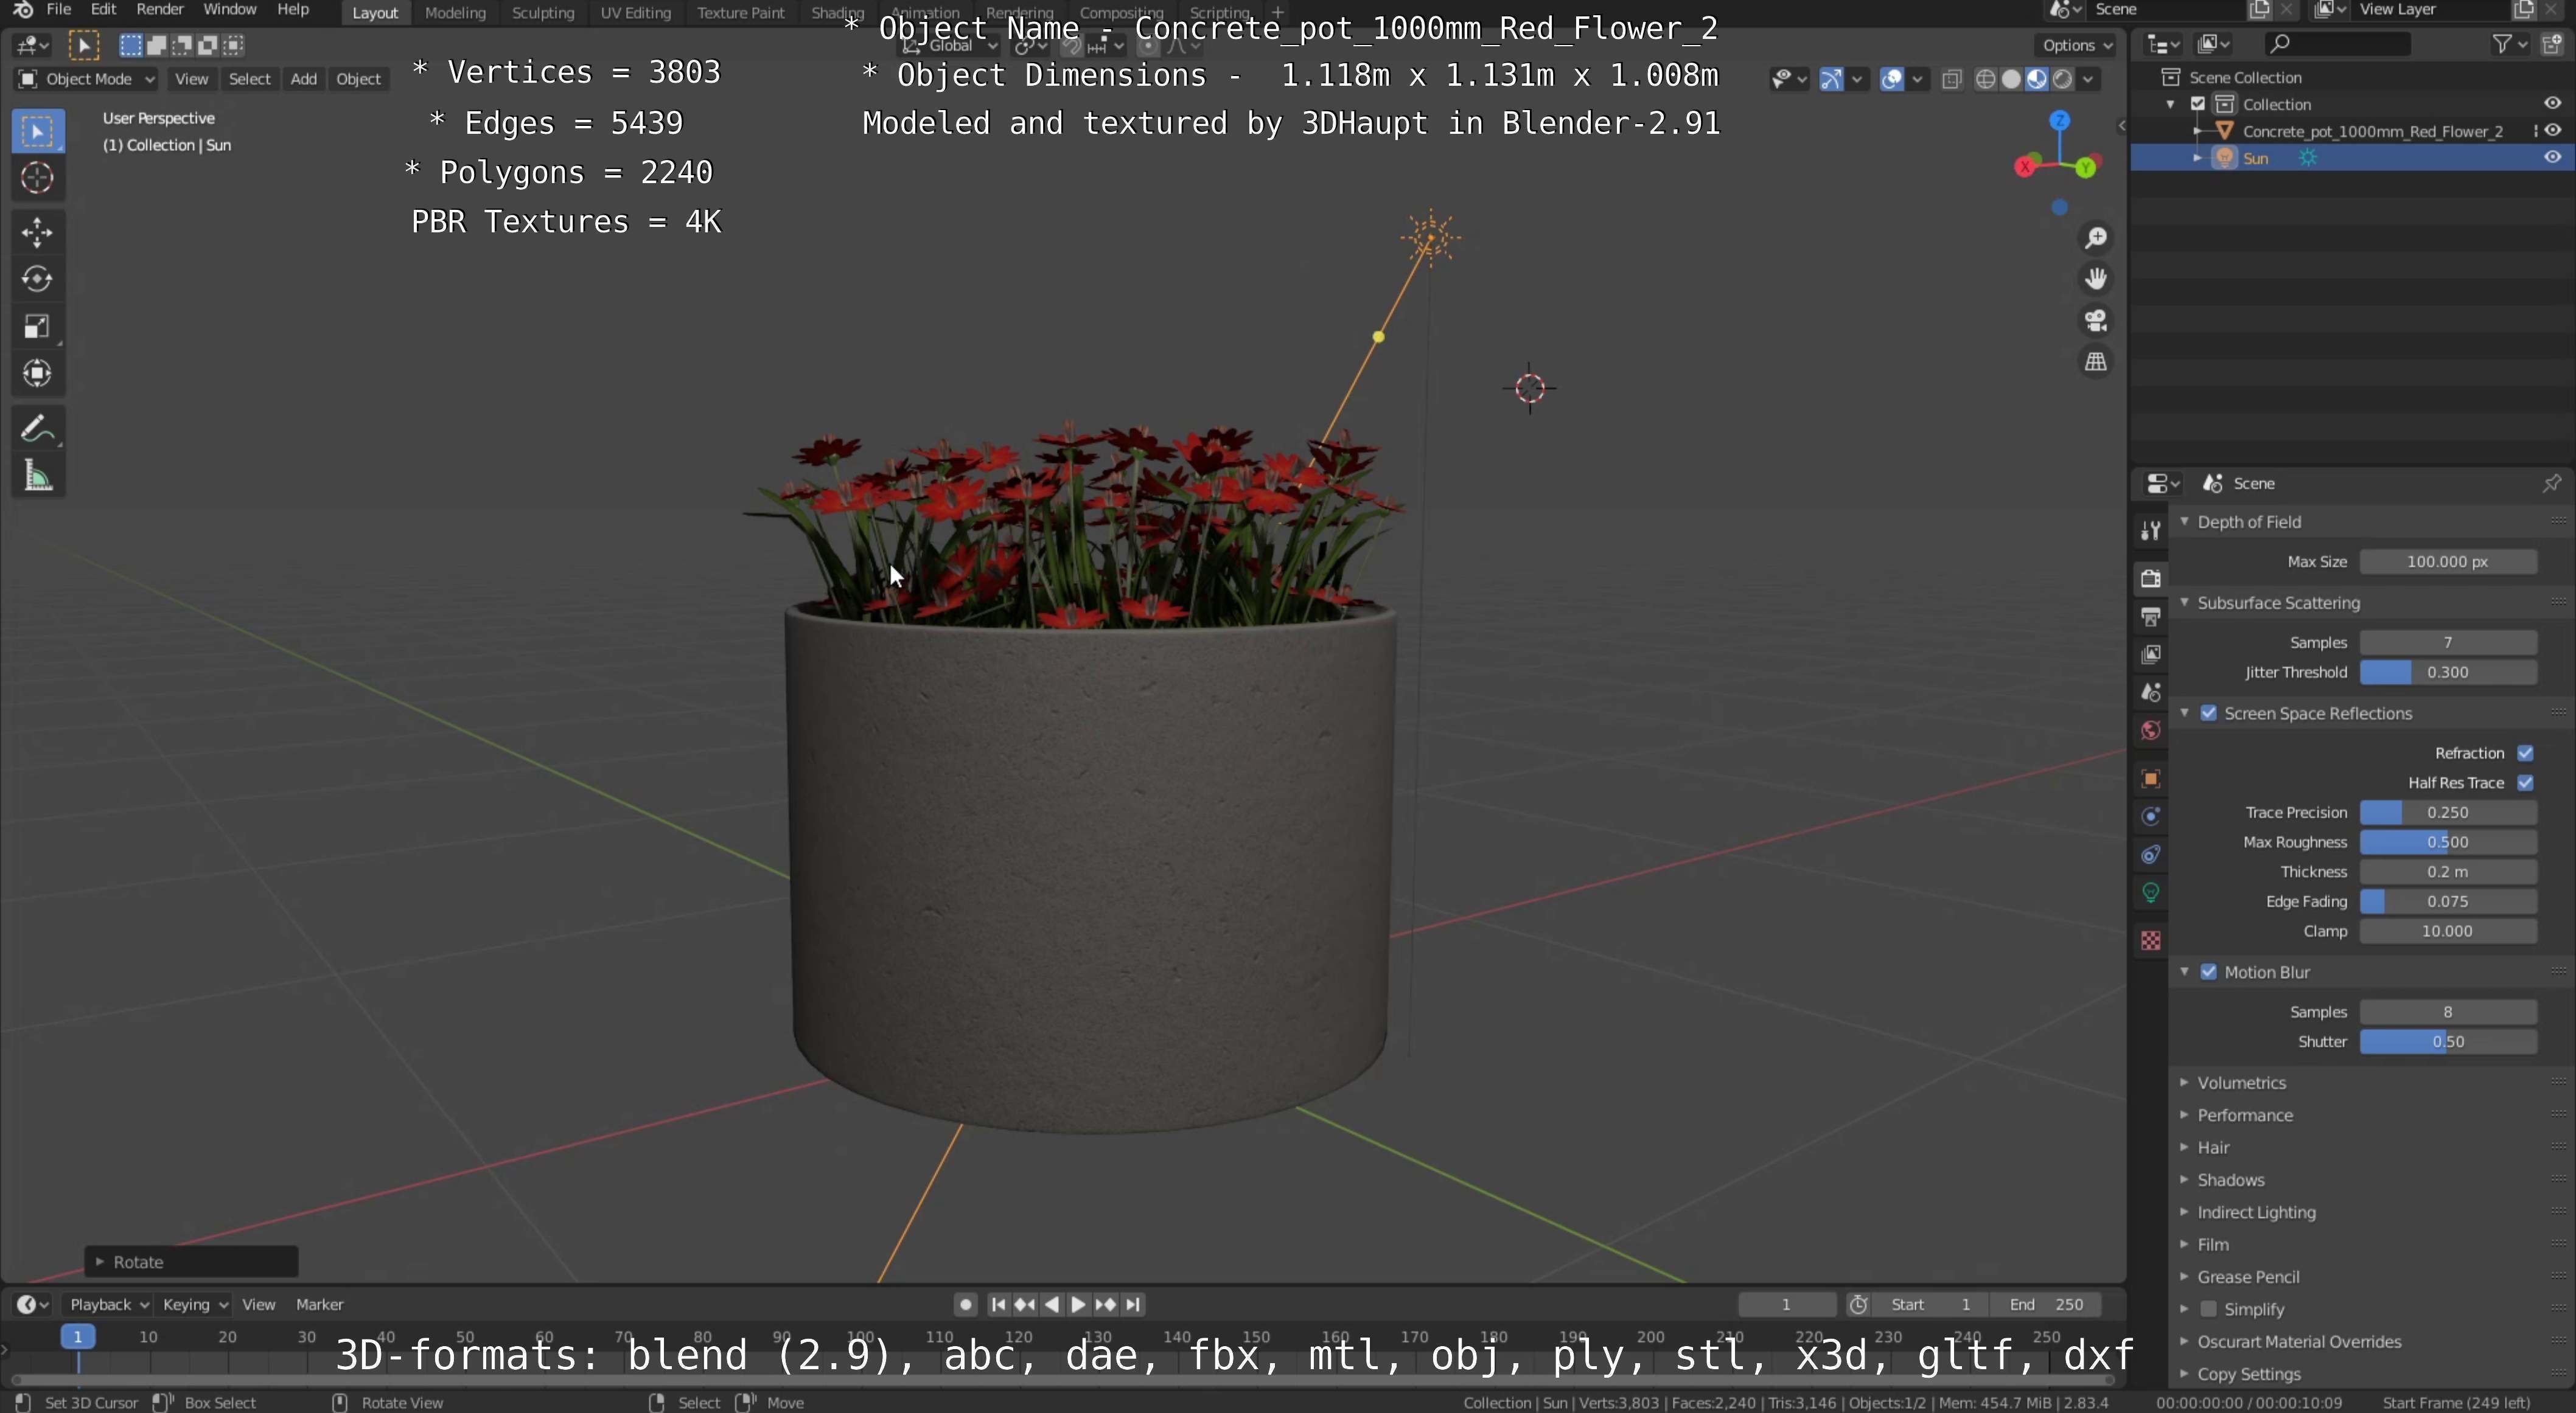The width and height of the screenshot is (2576, 1413).
Task: Switch to the Texture Paint workspace tab
Action: [x=741, y=13]
